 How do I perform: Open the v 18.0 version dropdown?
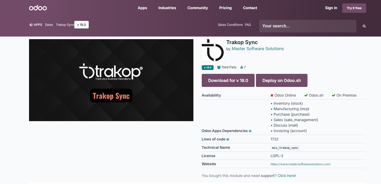81,25
